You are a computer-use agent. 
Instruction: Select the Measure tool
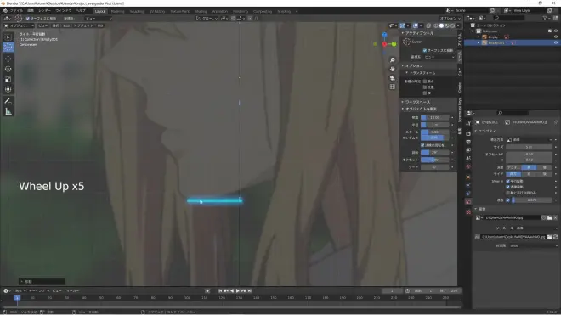[x=8, y=112]
